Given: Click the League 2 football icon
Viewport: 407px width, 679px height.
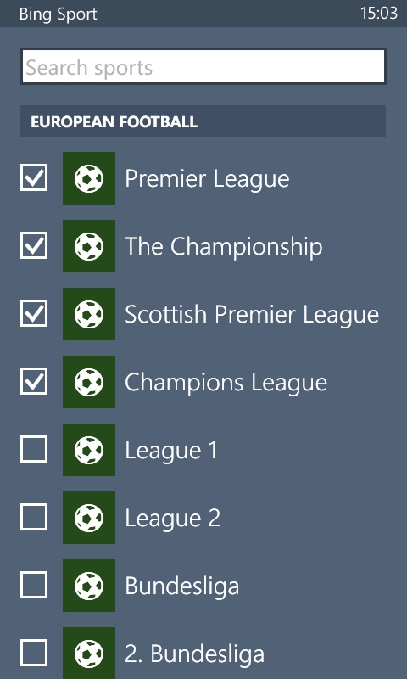Looking at the screenshot, I should coord(89,518).
